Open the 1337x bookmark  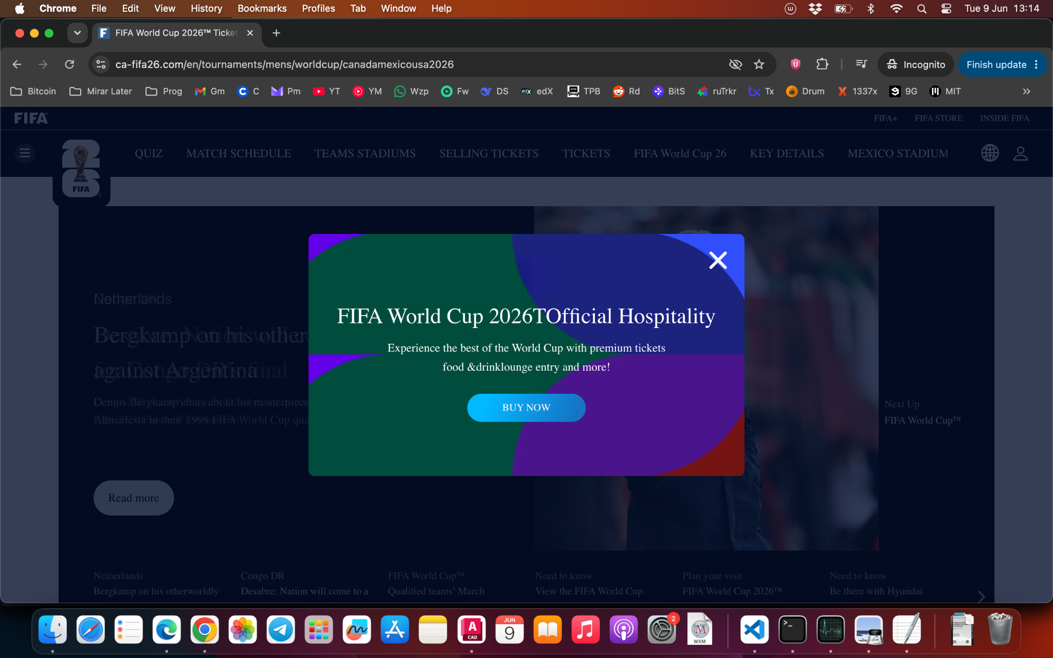click(858, 92)
